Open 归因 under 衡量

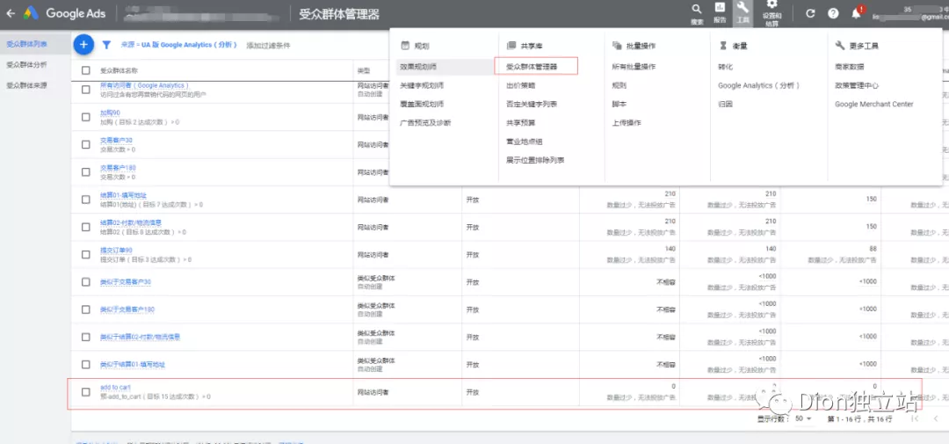(x=725, y=104)
